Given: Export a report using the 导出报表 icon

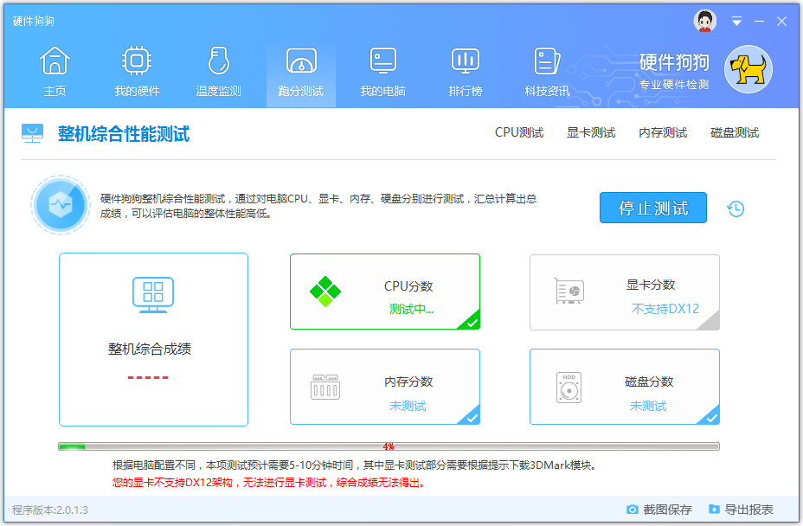Looking at the screenshot, I should tap(713, 510).
